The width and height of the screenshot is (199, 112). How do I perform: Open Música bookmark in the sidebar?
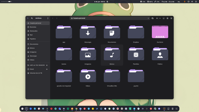pos(38,48)
